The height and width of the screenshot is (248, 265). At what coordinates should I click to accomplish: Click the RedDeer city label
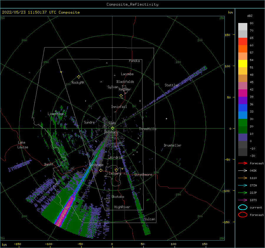(x=125, y=89)
